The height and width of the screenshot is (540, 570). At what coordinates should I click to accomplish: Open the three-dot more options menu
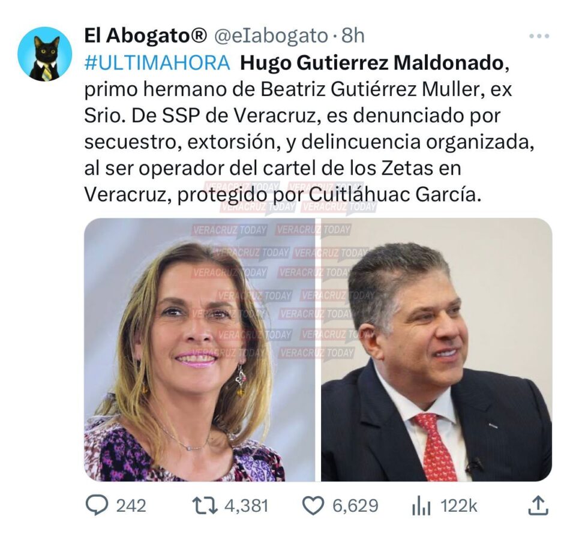tap(539, 36)
